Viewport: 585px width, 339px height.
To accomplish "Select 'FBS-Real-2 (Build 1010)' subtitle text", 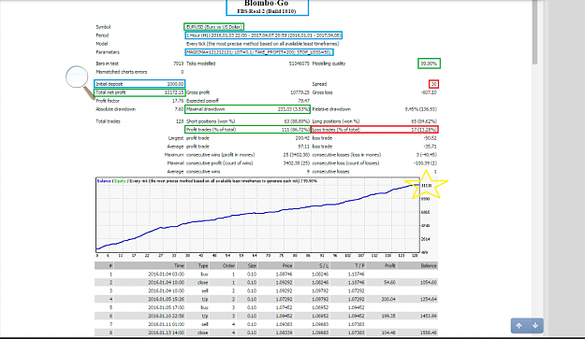I will [267, 11].
